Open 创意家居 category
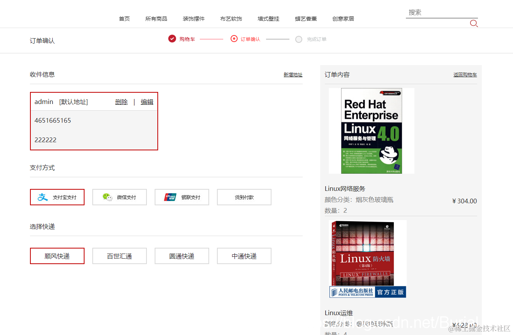Viewport: 513px width, 335px height. [x=343, y=19]
